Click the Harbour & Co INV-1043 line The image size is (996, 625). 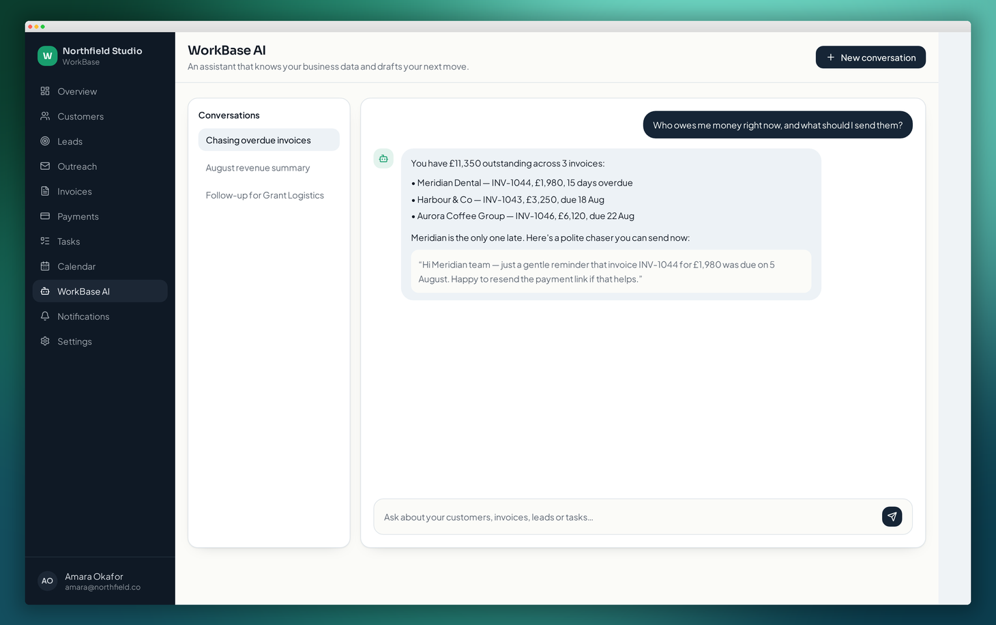coord(508,200)
